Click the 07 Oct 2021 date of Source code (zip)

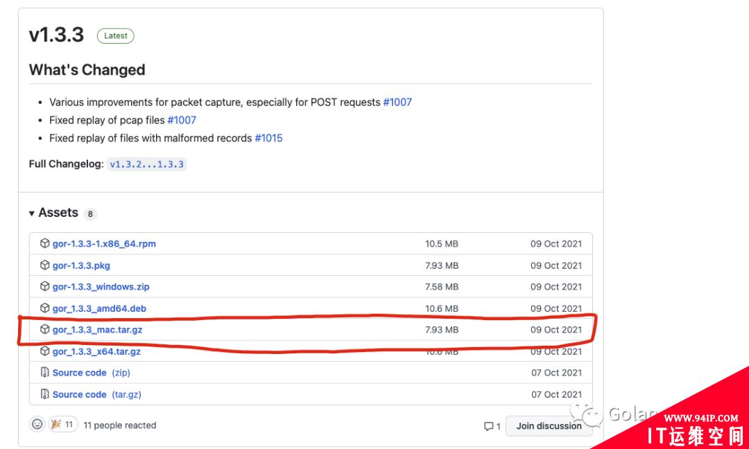tap(556, 373)
